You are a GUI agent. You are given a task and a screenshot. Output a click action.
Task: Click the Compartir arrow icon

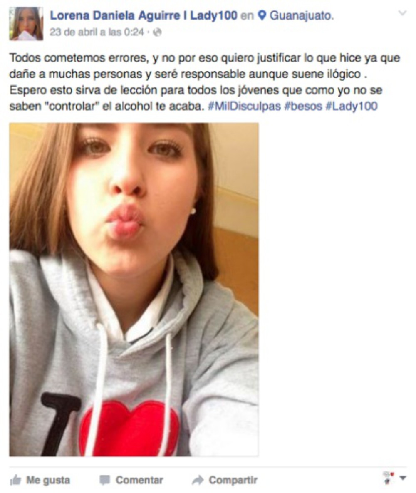tap(198, 480)
